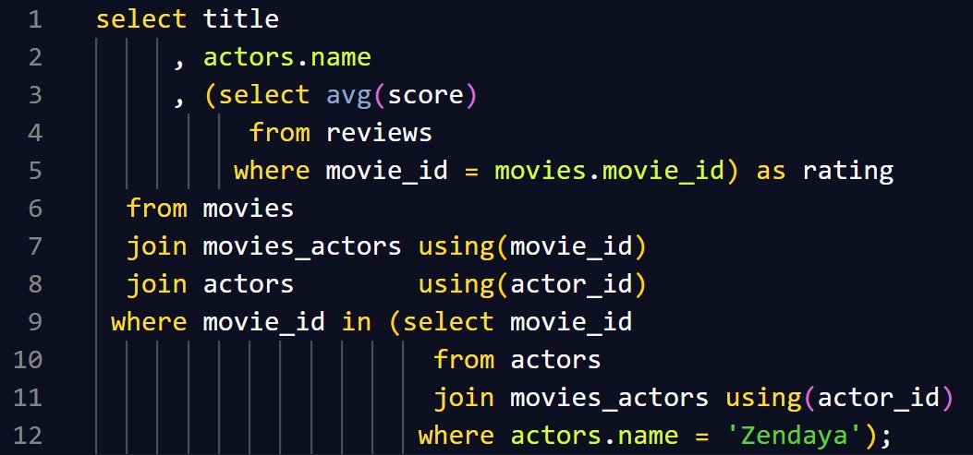Click 'movies_actors' on line 11
This screenshot has width=973, height=455.
pyautogui.click(x=609, y=398)
